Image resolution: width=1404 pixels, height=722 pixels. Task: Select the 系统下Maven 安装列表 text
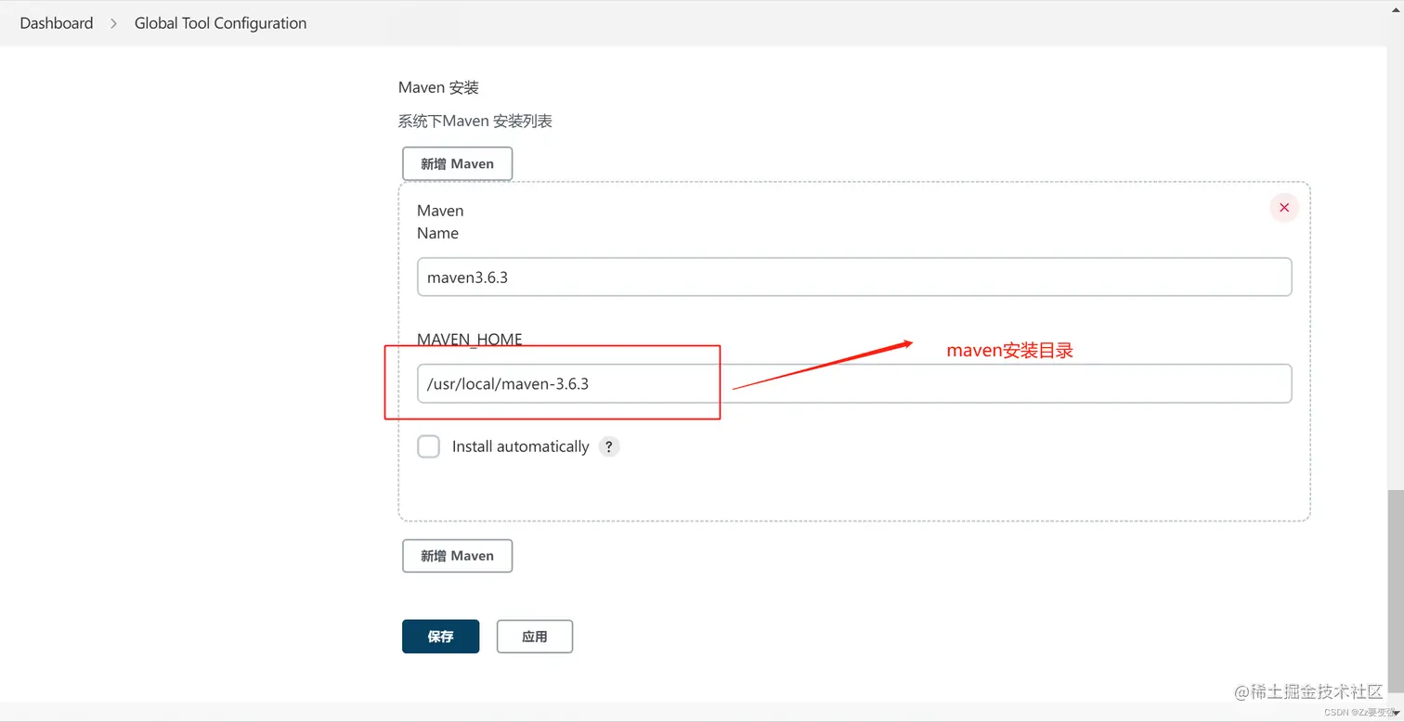[475, 121]
